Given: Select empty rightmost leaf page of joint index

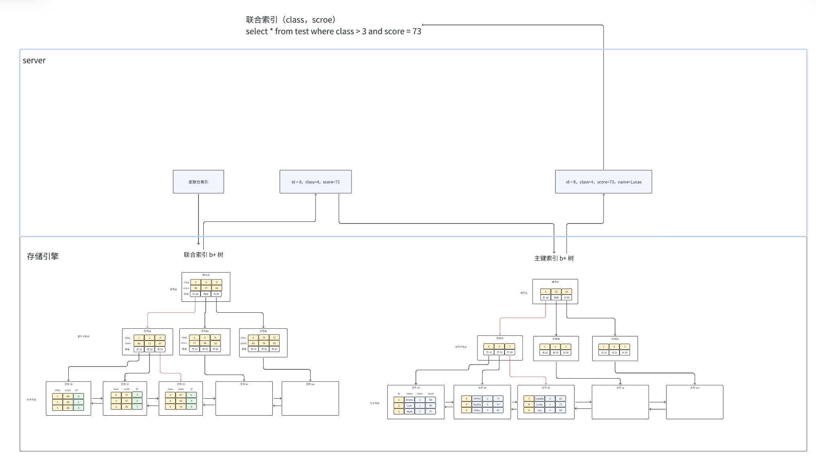Looking at the screenshot, I should click(x=310, y=399).
